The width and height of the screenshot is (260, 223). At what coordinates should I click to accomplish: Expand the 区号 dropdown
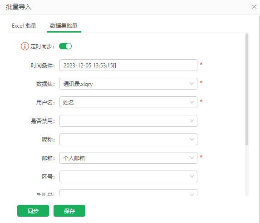click(x=128, y=176)
